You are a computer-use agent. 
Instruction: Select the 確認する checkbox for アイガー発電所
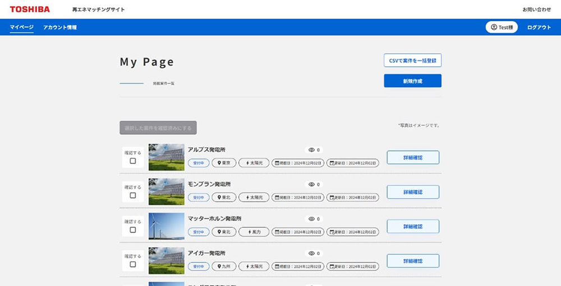(x=133, y=264)
